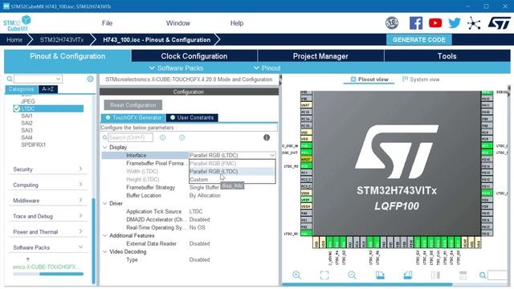Click the categories panel horizontal scrollbar
Viewport: 514px width, 289px height.
(x=61, y=274)
